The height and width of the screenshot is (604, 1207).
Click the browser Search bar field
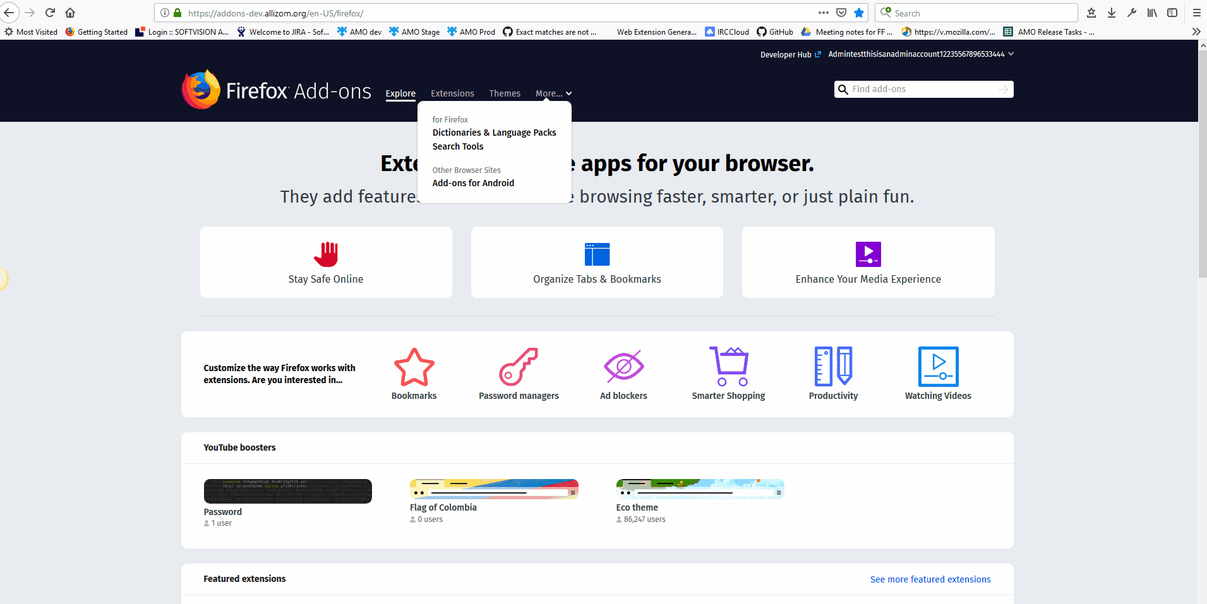coord(976,13)
